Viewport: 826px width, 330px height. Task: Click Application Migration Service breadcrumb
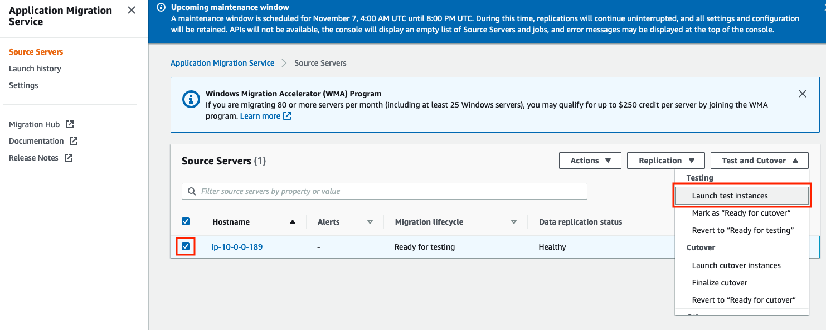222,63
